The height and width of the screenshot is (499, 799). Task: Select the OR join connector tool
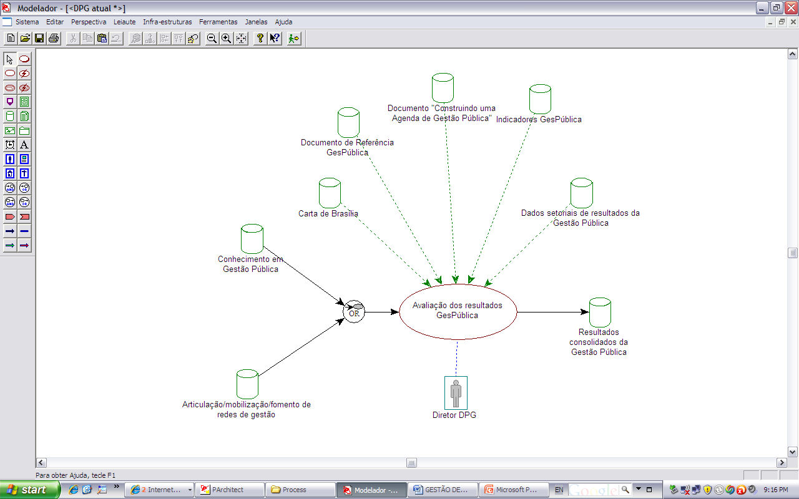point(24,203)
